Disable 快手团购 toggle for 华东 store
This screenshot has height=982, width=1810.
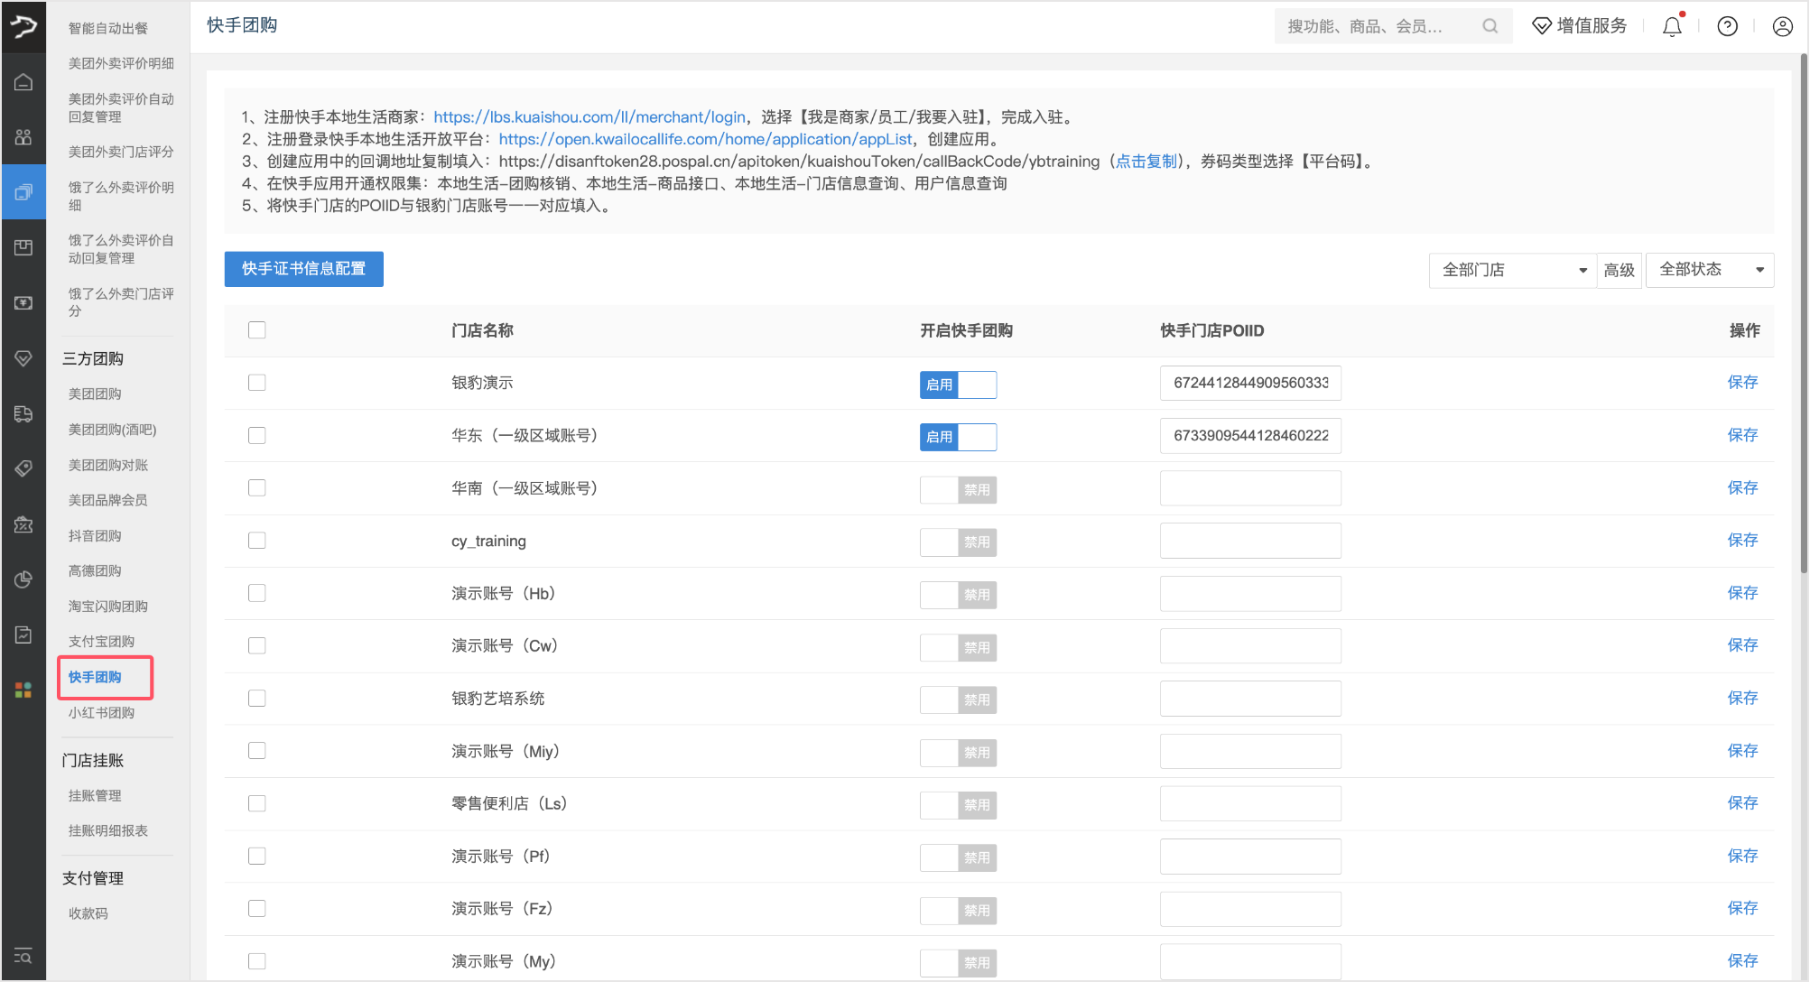[958, 437]
